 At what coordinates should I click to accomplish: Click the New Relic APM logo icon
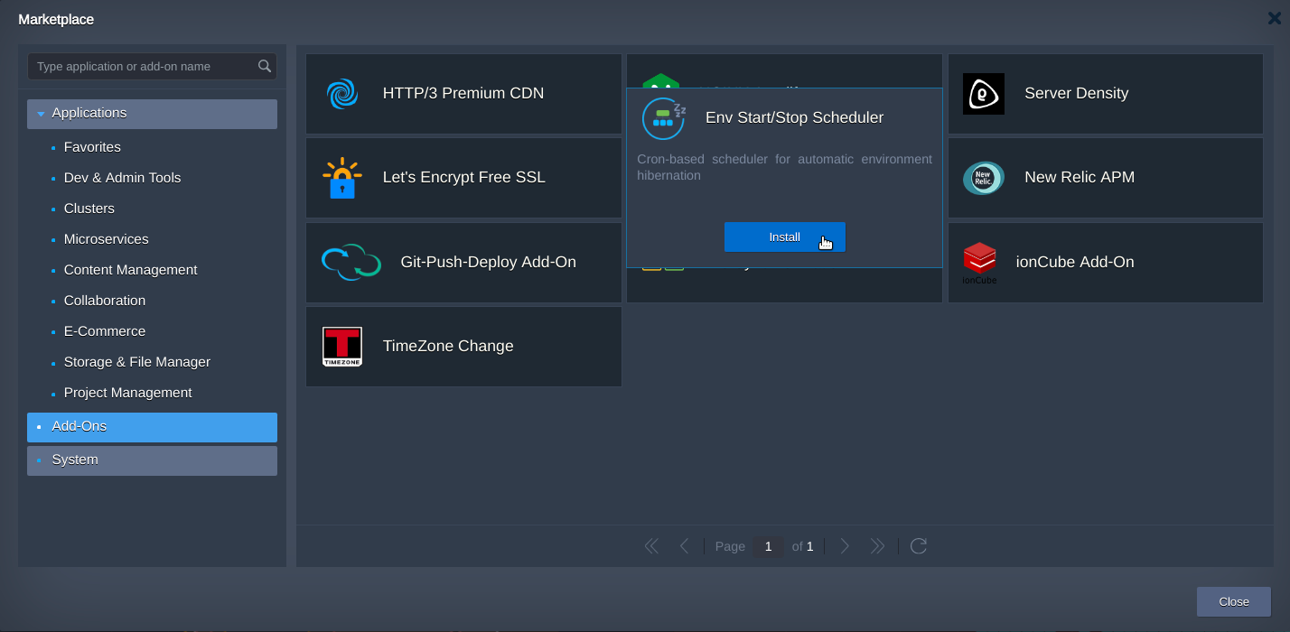984,178
